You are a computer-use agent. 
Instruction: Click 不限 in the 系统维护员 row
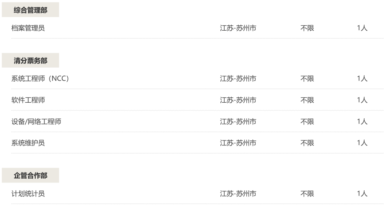point(307,143)
